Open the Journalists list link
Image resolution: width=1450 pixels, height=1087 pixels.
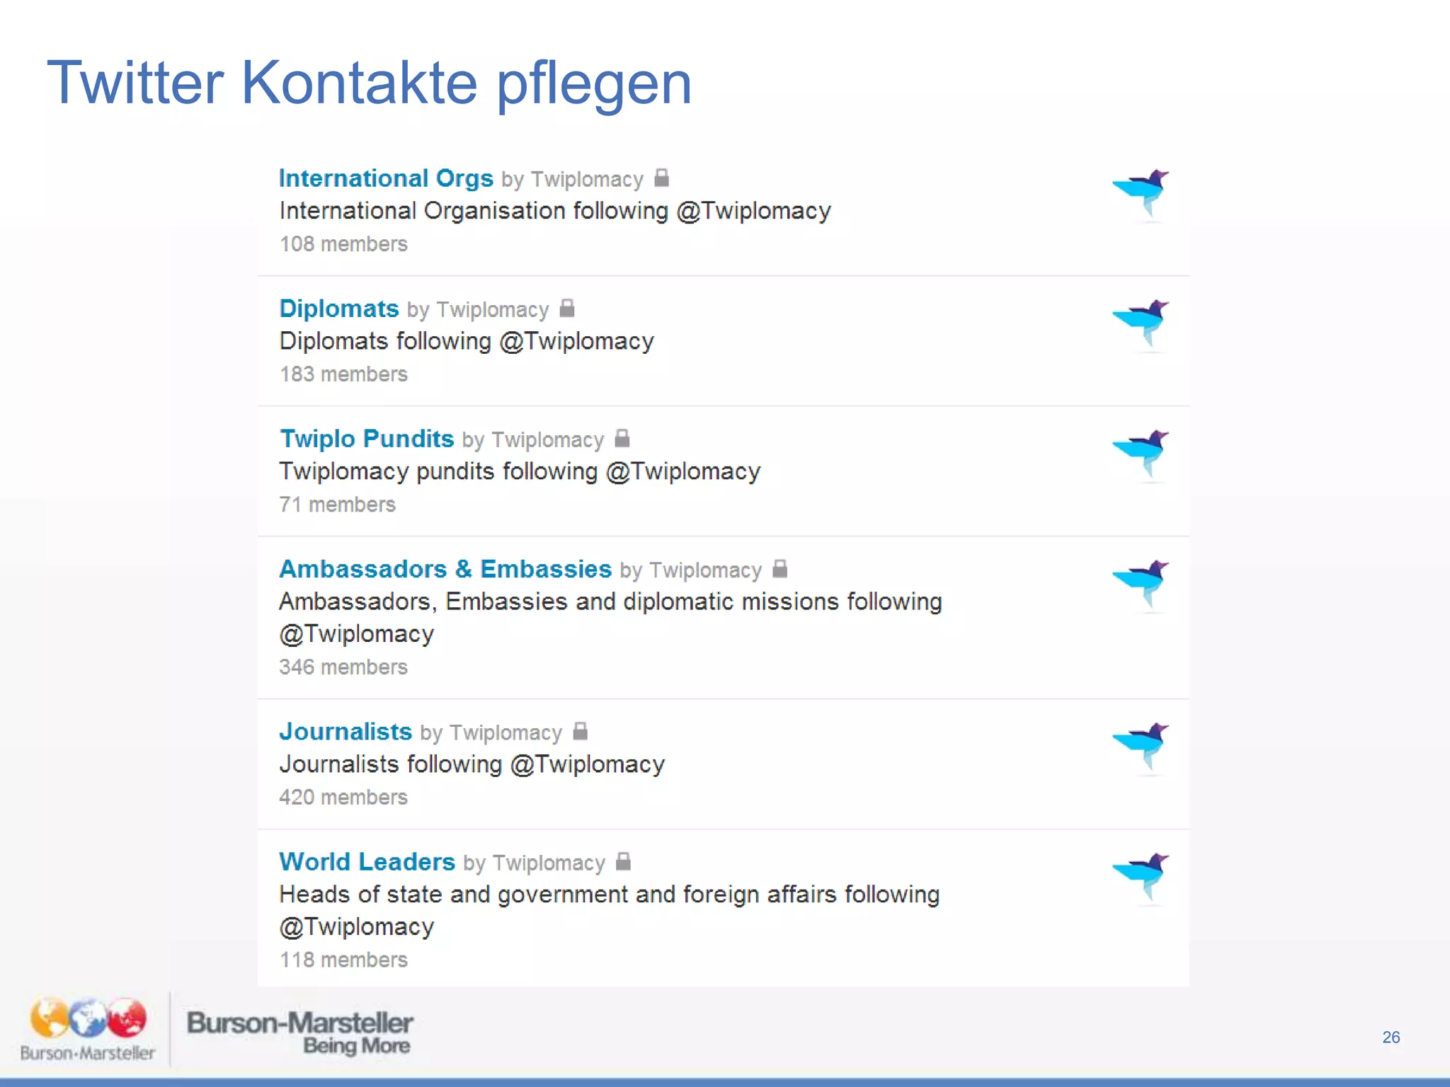point(346,732)
